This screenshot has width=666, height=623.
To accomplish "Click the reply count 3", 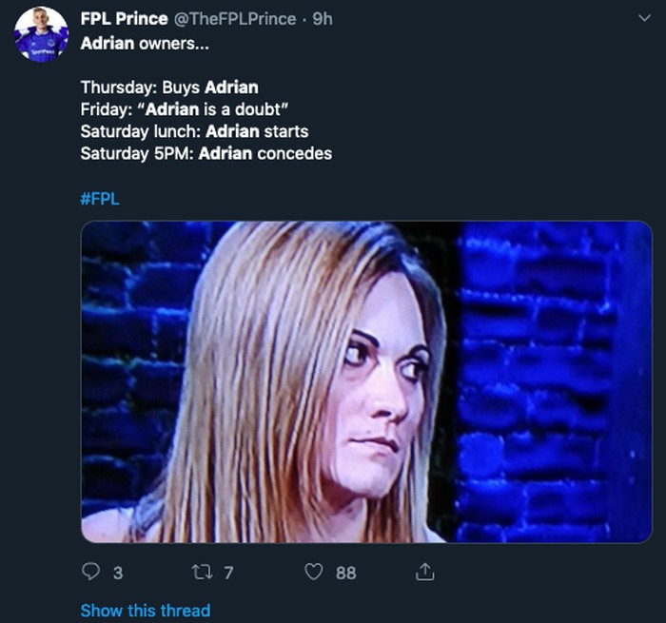I will pos(117,574).
